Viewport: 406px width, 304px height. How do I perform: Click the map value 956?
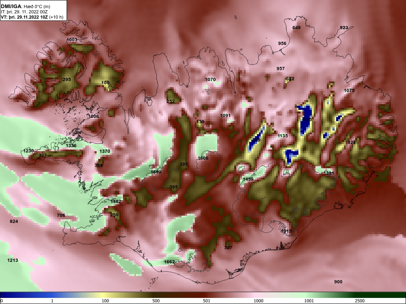282,43
